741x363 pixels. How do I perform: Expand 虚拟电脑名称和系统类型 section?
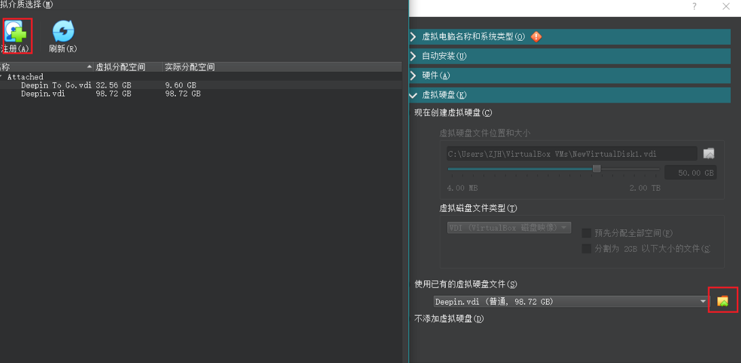570,37
